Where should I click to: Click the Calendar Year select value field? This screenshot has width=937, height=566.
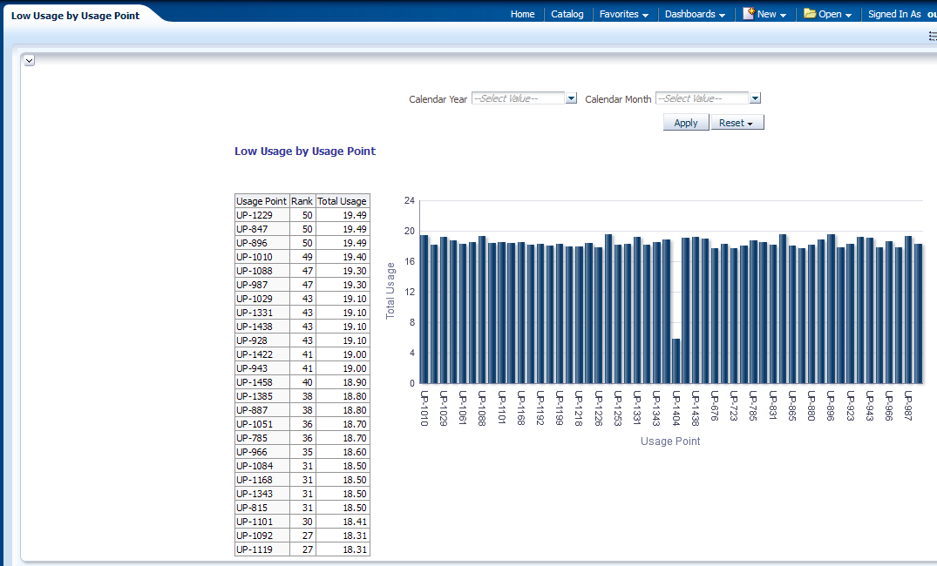coord(518,98)
